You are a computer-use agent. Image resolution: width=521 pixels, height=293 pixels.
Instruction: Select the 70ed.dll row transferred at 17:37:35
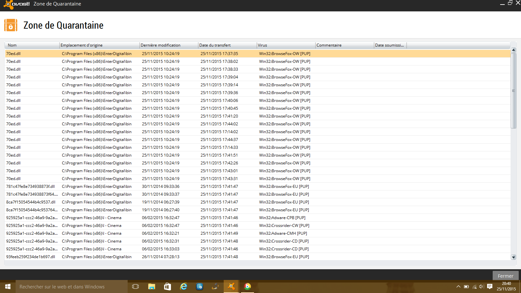(258, 54)
